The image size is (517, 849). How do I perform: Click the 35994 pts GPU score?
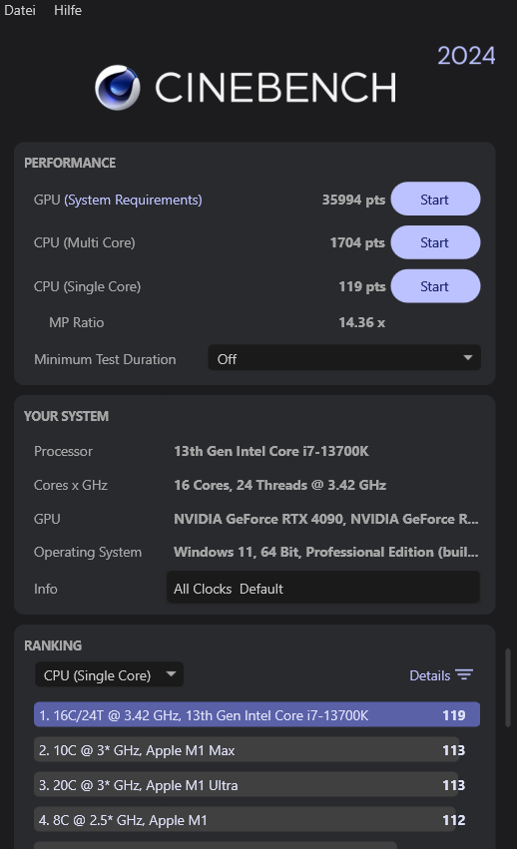(353, 200)
